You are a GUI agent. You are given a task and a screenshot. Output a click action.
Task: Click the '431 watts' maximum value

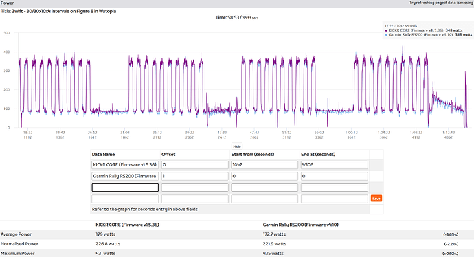106,253
